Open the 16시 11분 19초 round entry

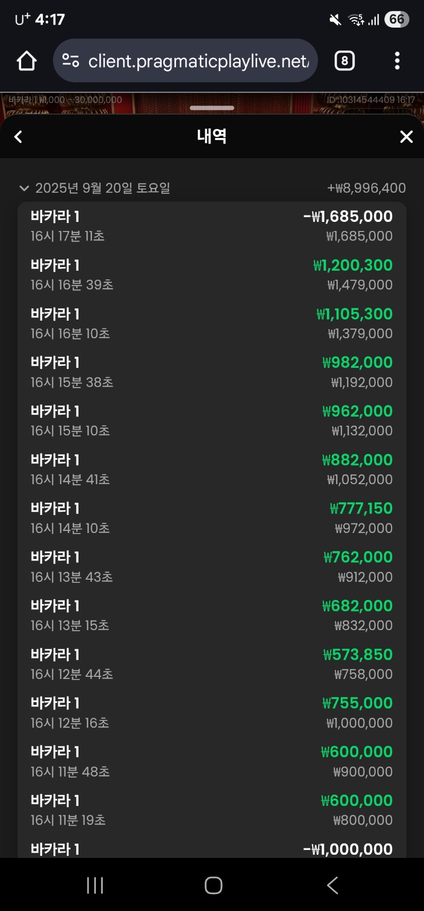212,810
